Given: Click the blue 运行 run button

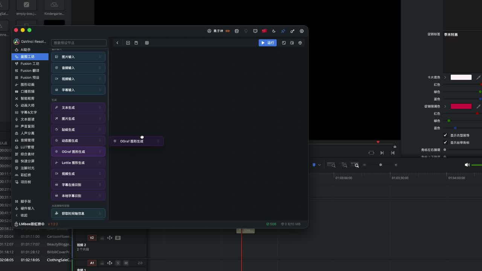Looking at the screenshot, I should pyautogui.click(x=268, y=43).
